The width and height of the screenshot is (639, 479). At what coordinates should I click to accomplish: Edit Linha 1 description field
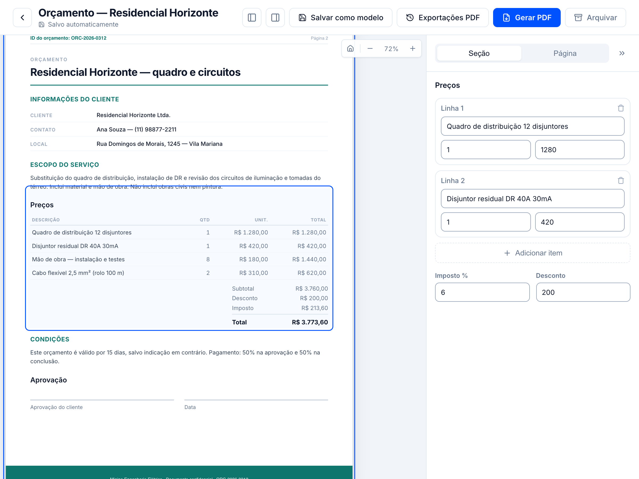[532, 126]
